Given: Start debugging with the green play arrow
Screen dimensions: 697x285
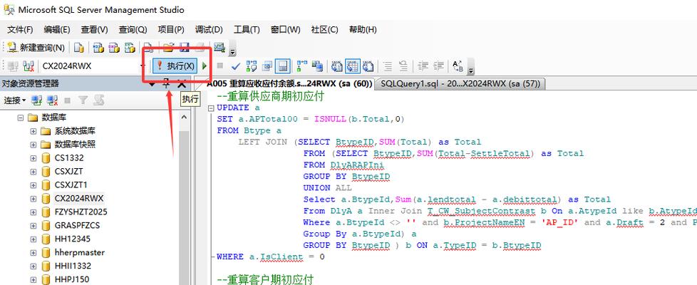Looking at the screenshot, I should coord(205,66).
